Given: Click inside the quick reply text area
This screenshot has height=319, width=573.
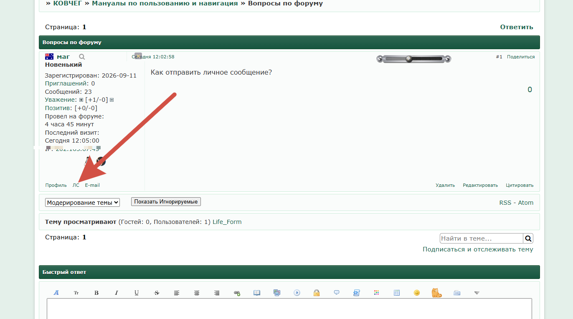Looking at the screenshot, I should 289,309.
